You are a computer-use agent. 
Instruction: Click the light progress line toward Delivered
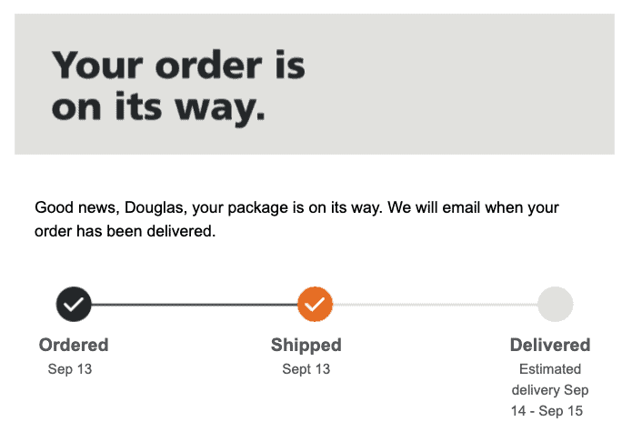coord(436,305)
